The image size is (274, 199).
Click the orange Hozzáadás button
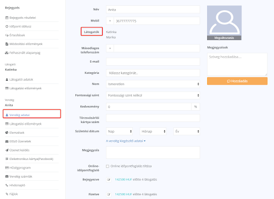click(x=237, y=81)
